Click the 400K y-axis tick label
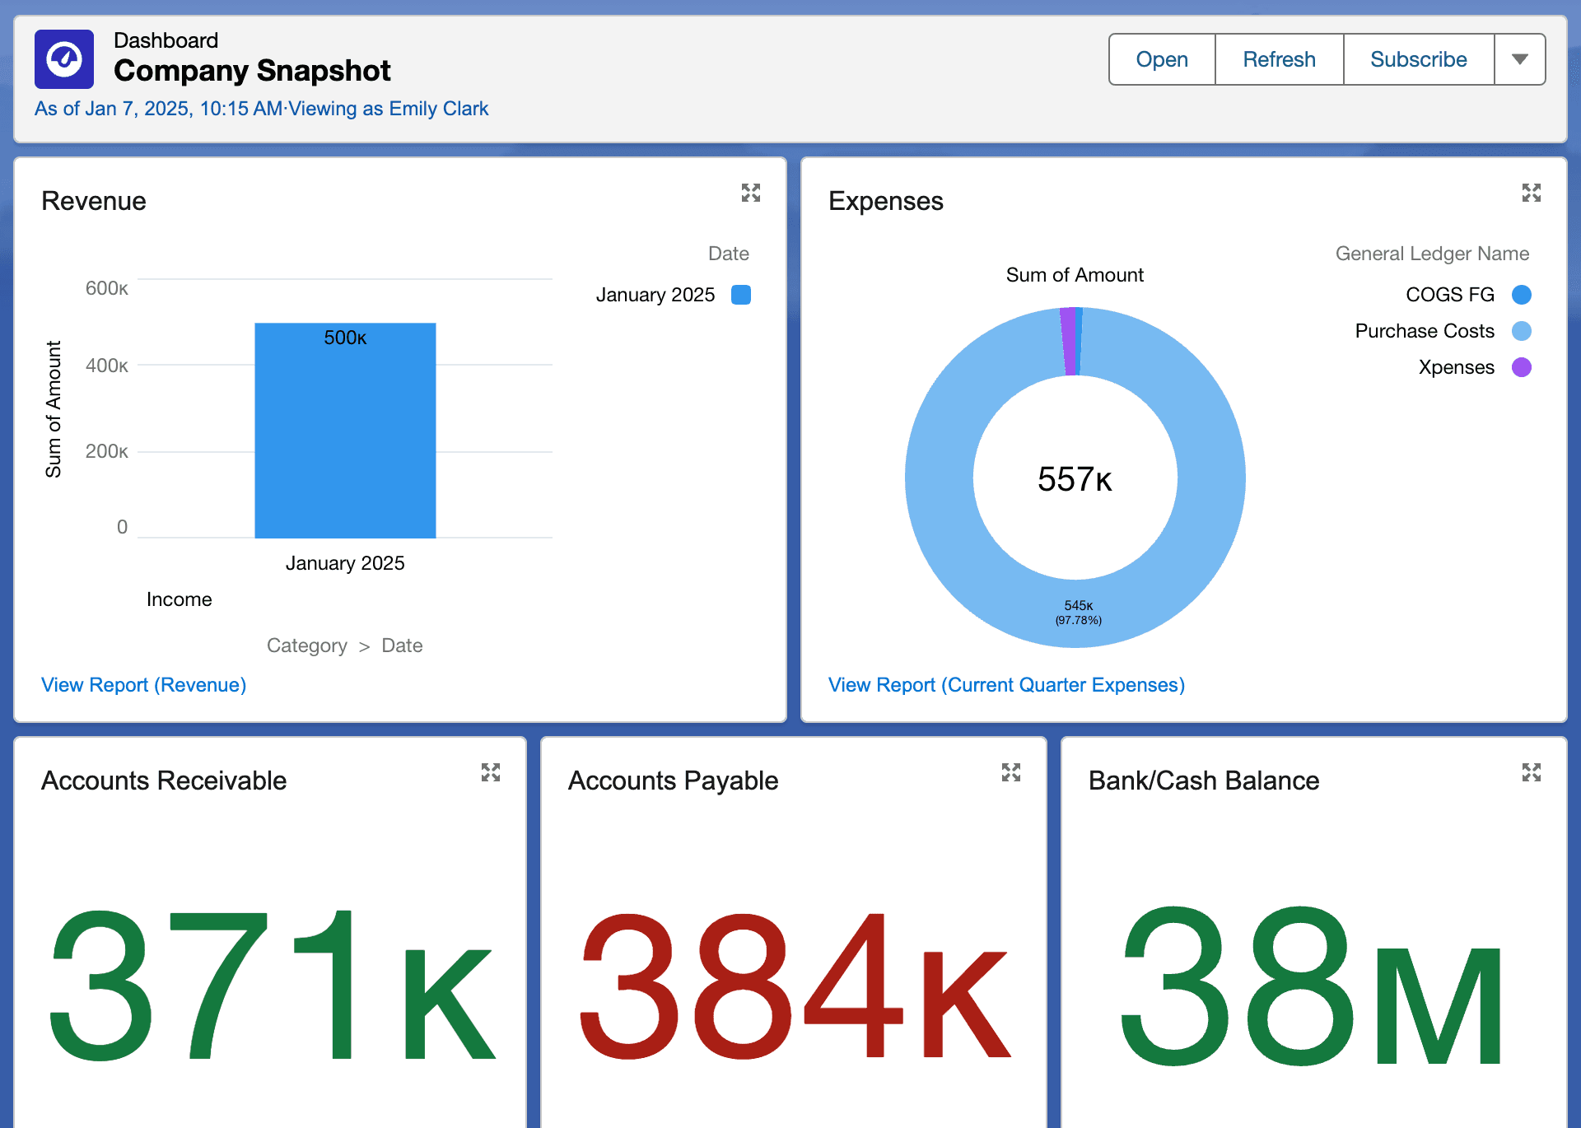 (x=107, y=366)
